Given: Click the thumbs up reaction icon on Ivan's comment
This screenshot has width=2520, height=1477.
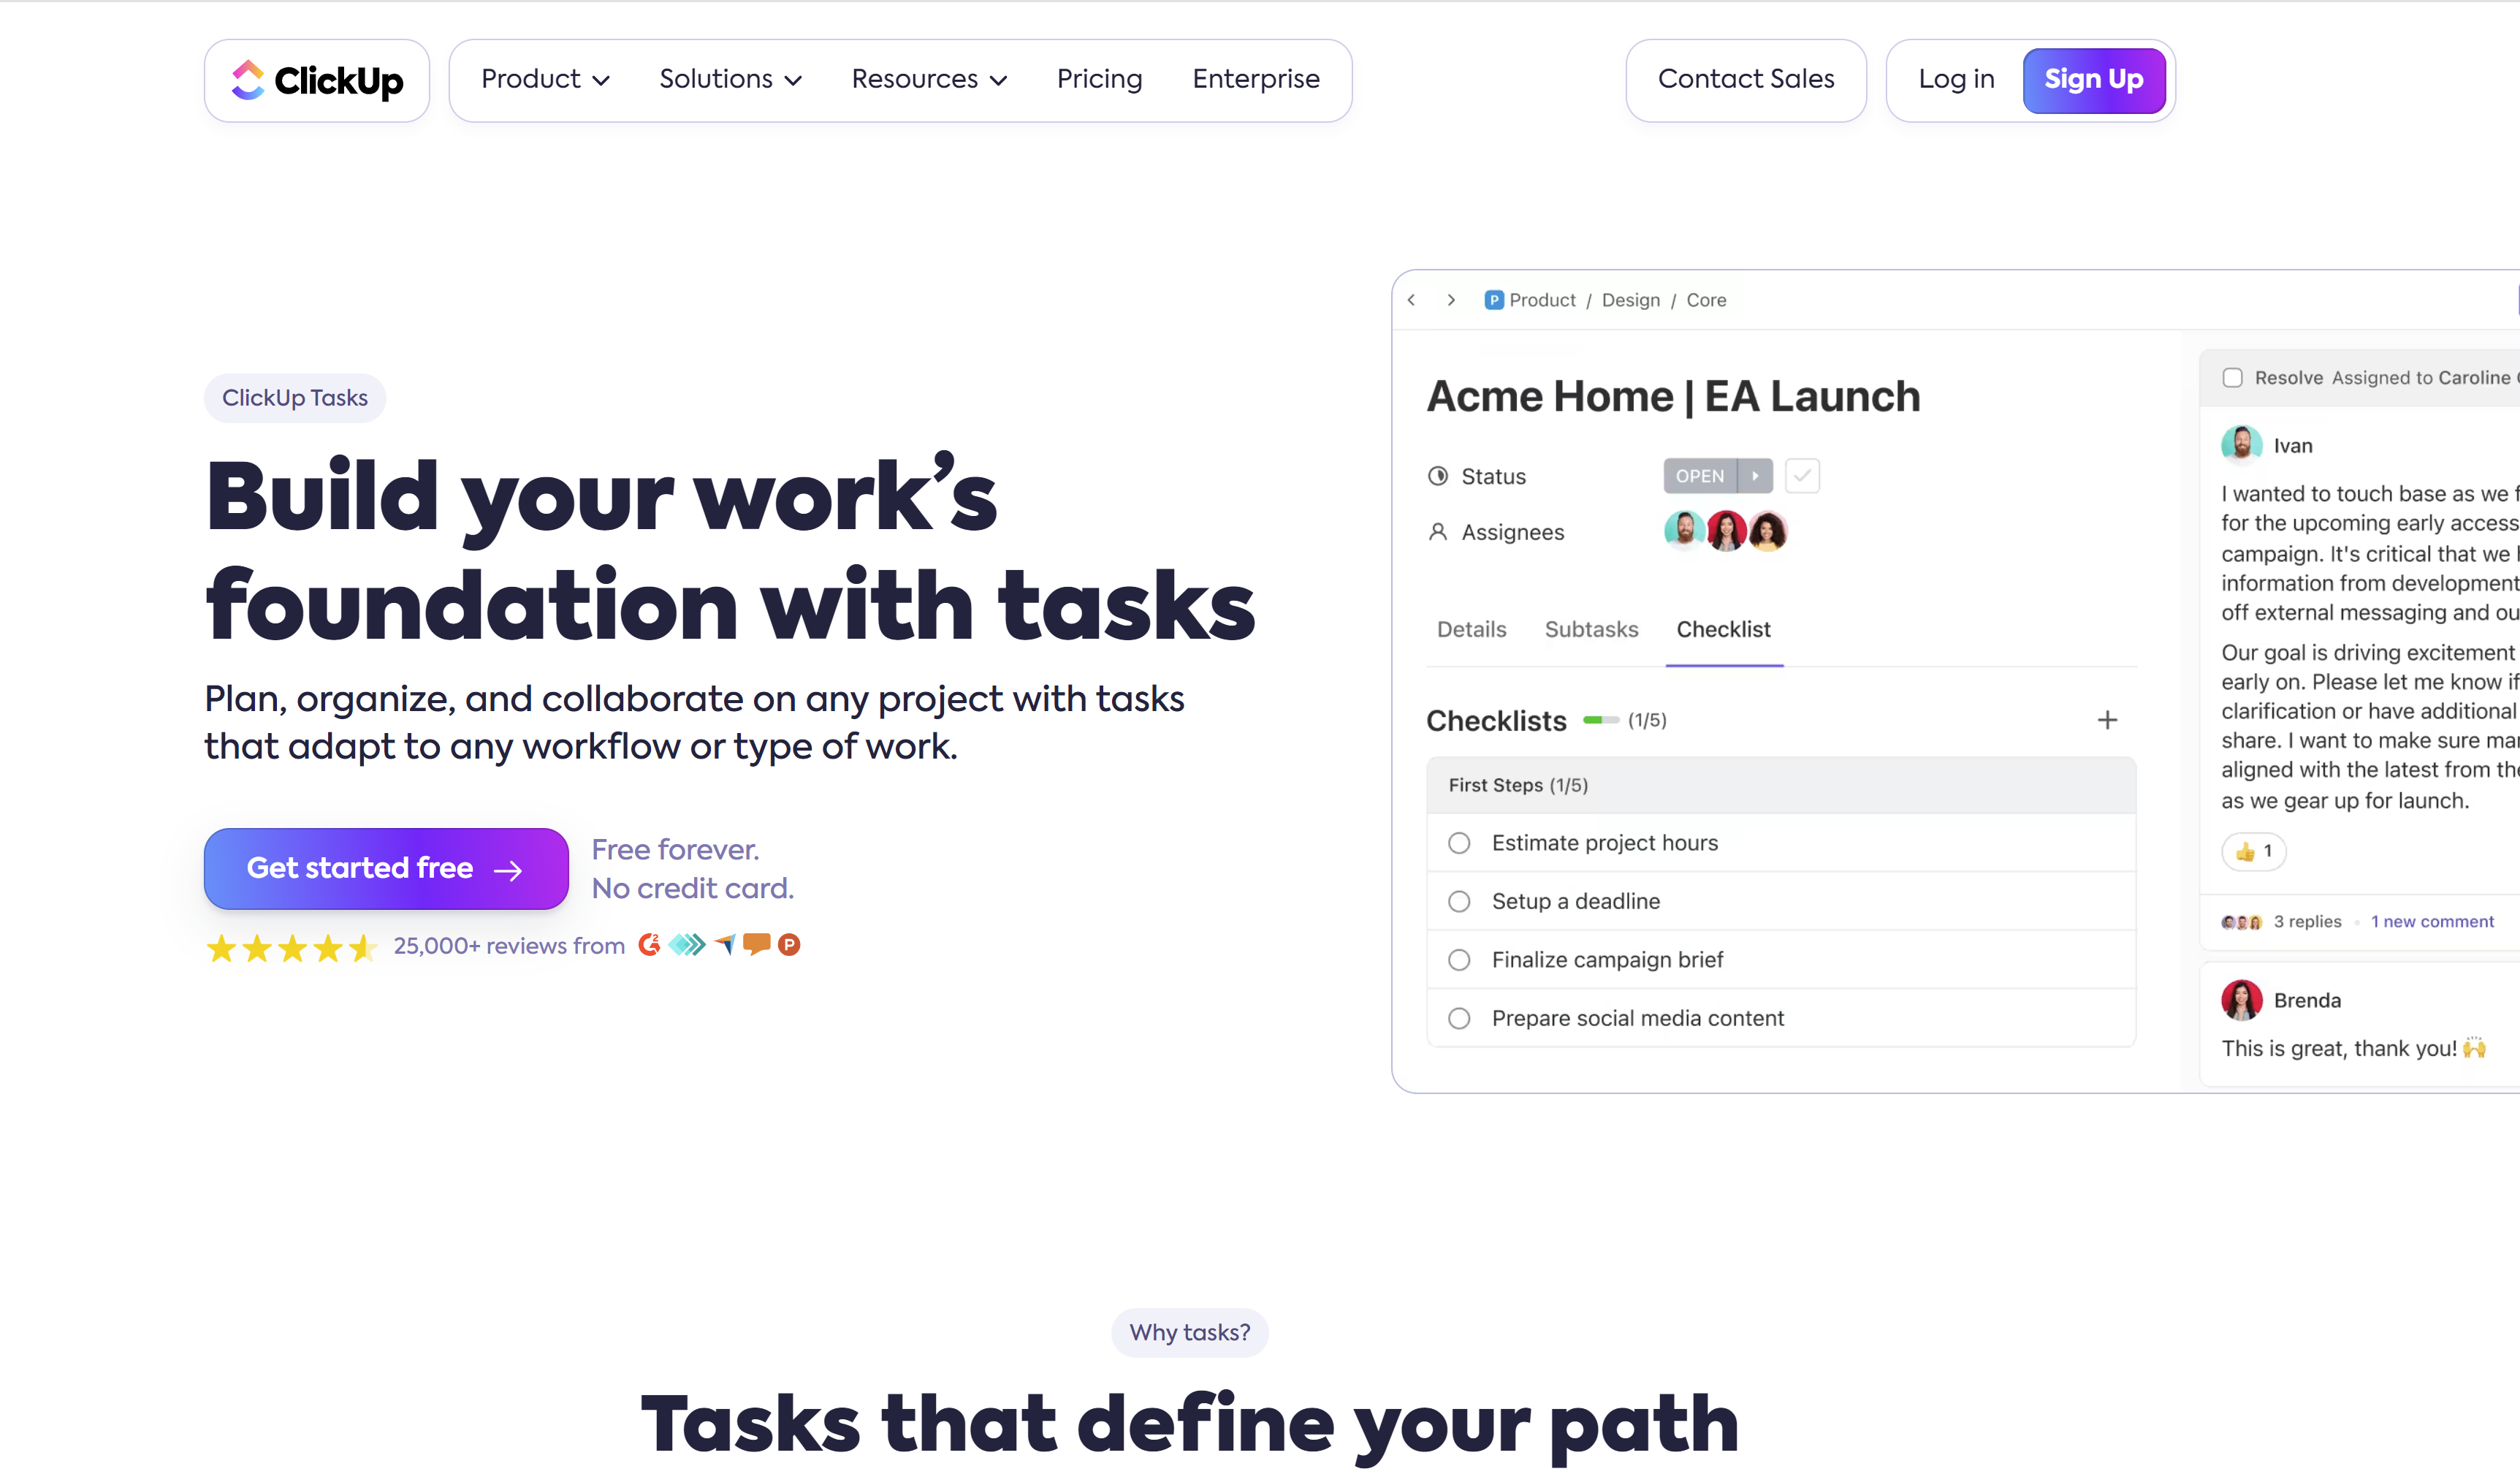Looking at the screenshot, I should click(2246, 849).
